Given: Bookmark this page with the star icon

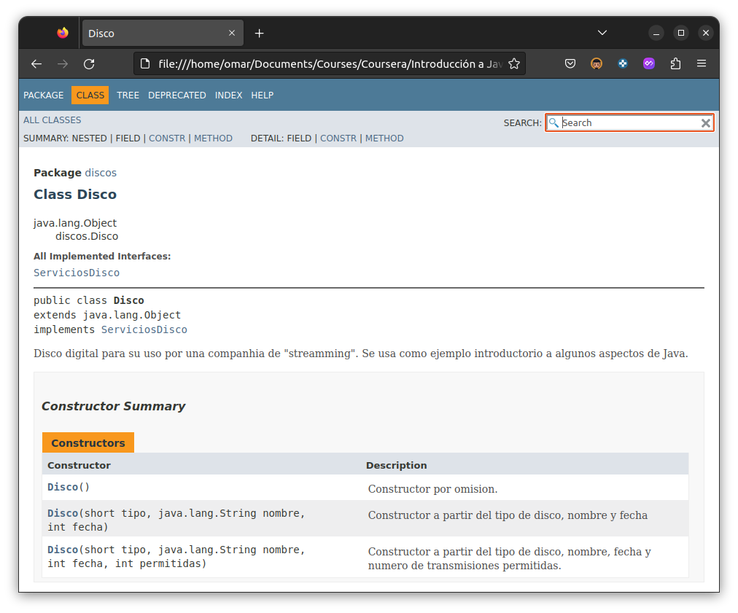Looking at the screenshot, I should click(514, 64).
